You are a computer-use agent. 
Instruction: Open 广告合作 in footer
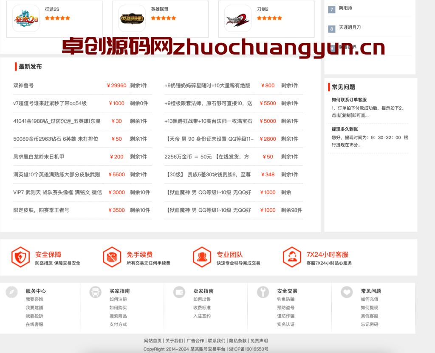pyautogui.click(x=195, y=341)
